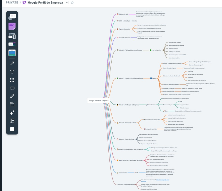Select the wireframe devices tool
The image size is (222, 191).
(12, 36)
